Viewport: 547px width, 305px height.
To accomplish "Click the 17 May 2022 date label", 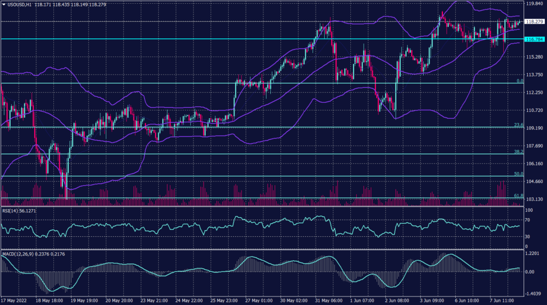I will pos(16,300).
